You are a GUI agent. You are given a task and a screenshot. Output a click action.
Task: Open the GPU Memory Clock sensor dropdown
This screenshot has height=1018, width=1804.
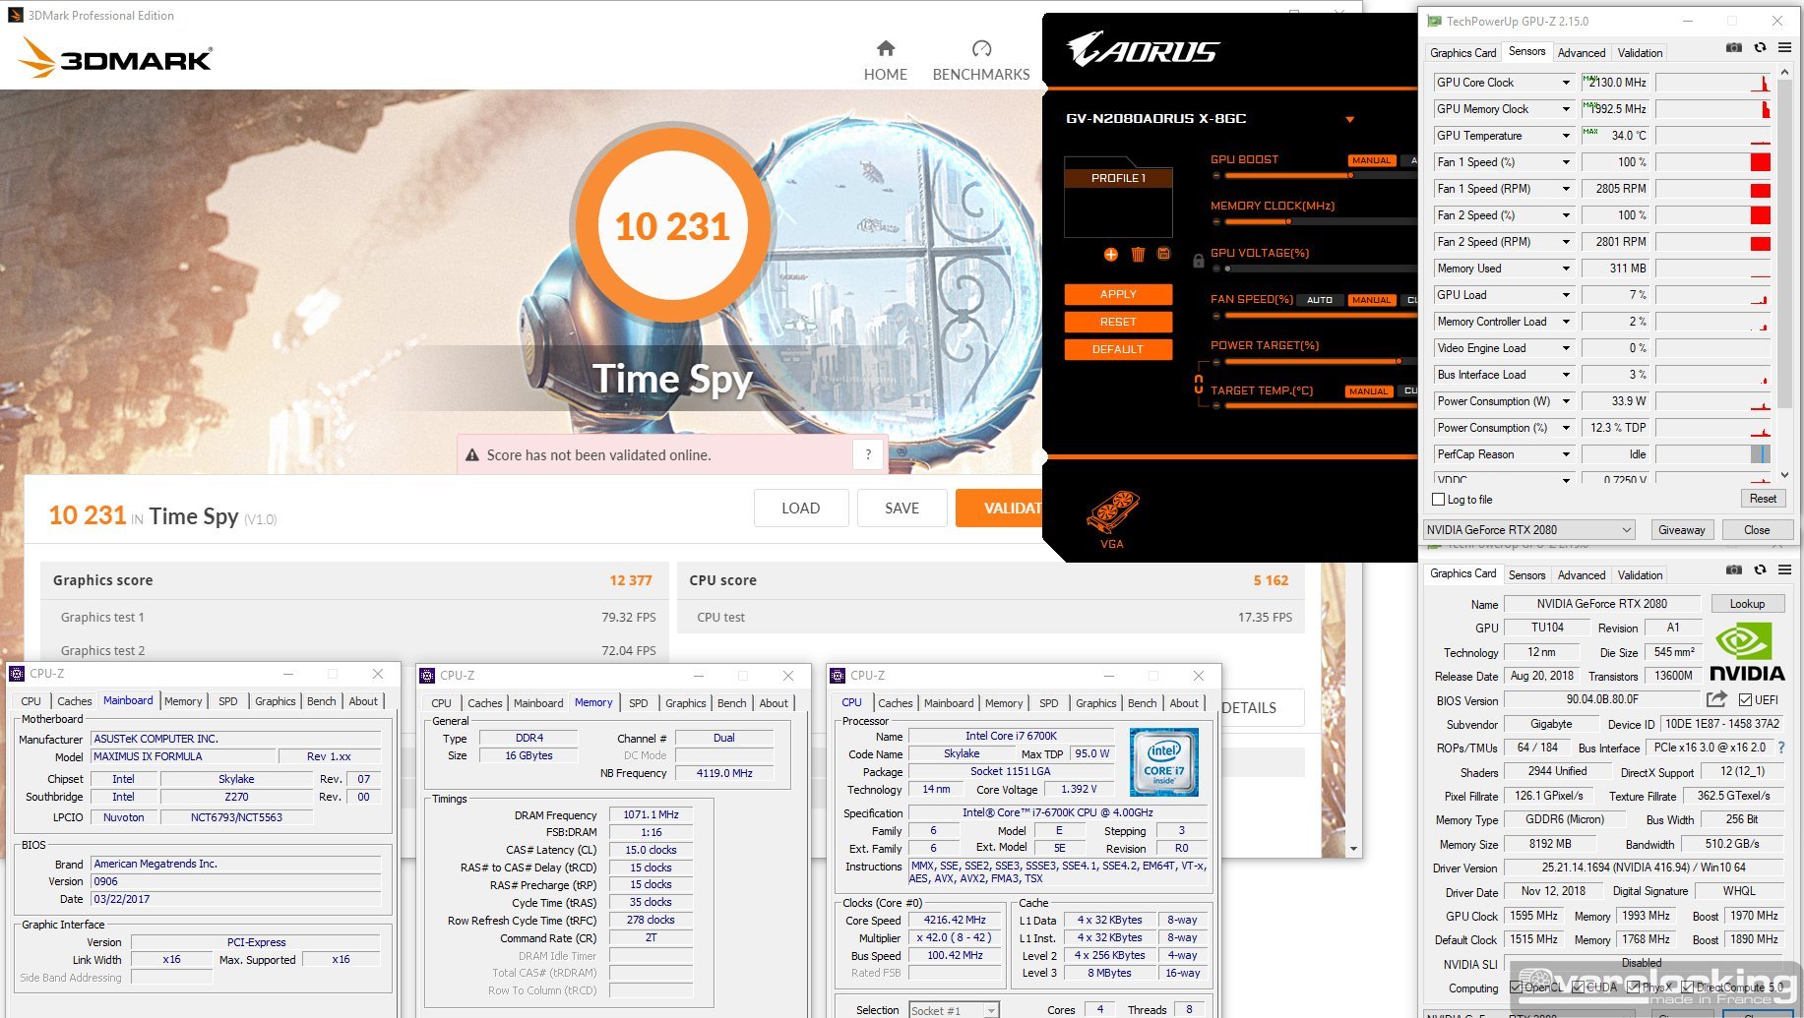point(1566,109)
